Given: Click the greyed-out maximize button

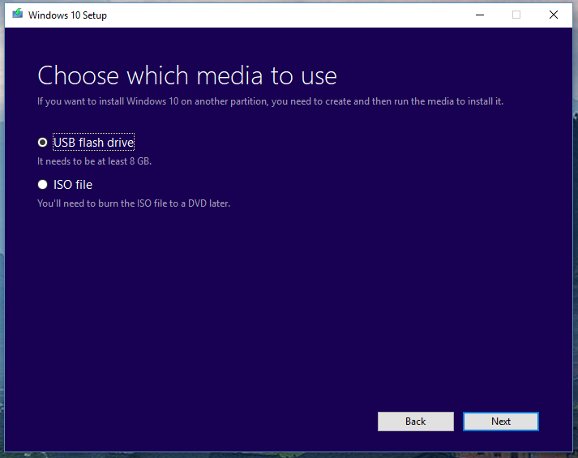Looking at the screenshot, I should coord(516,15).
